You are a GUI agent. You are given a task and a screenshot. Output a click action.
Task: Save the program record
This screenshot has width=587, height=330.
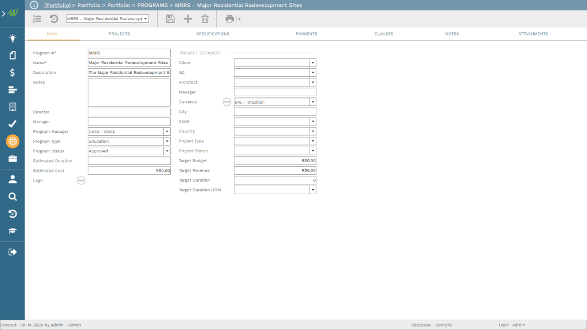tap(170, 19)
